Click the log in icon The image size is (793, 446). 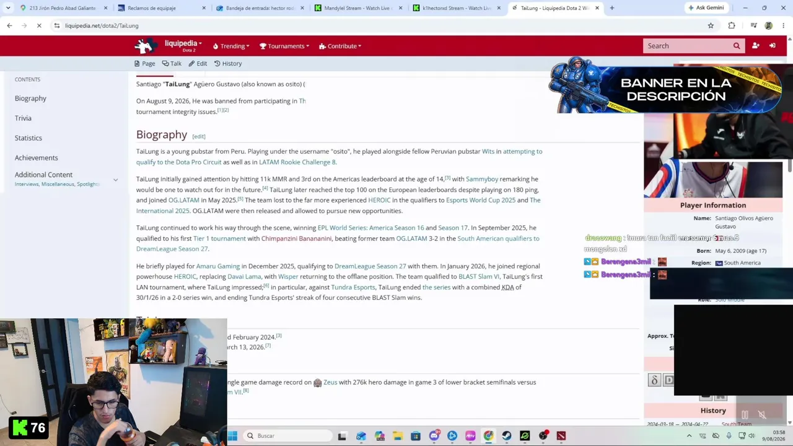tap(773, 46)
